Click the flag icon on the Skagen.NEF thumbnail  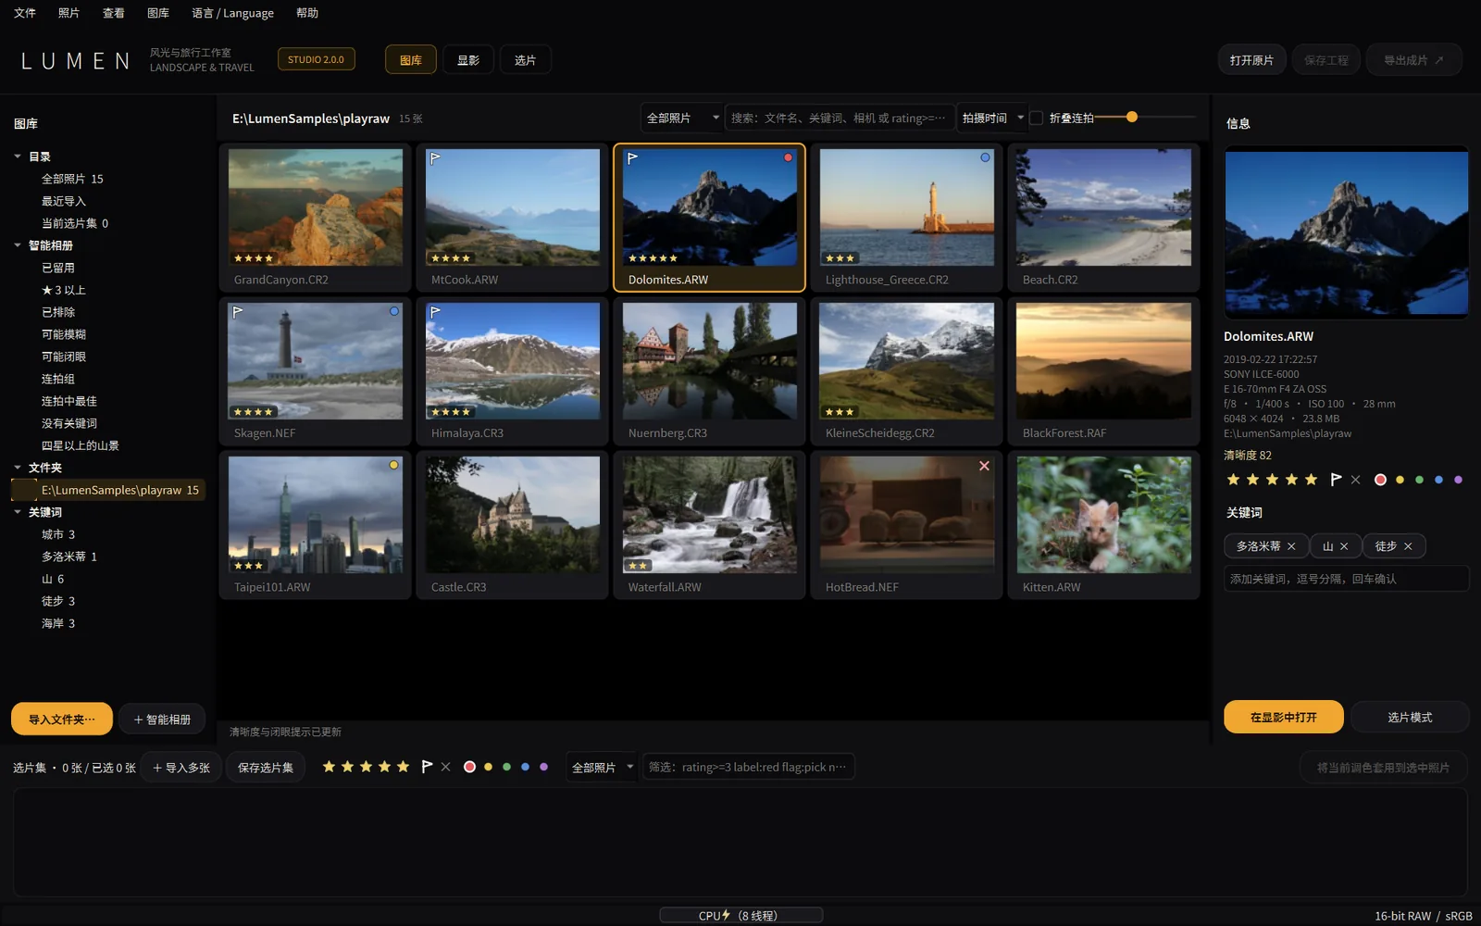coord(238,313)
